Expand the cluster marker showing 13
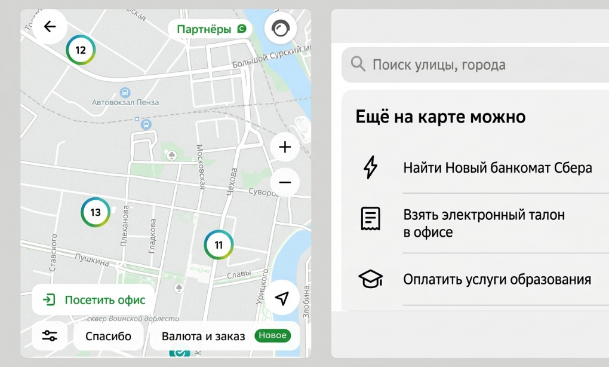Screen dimensions: 609x367 click(x=96, y=212)
